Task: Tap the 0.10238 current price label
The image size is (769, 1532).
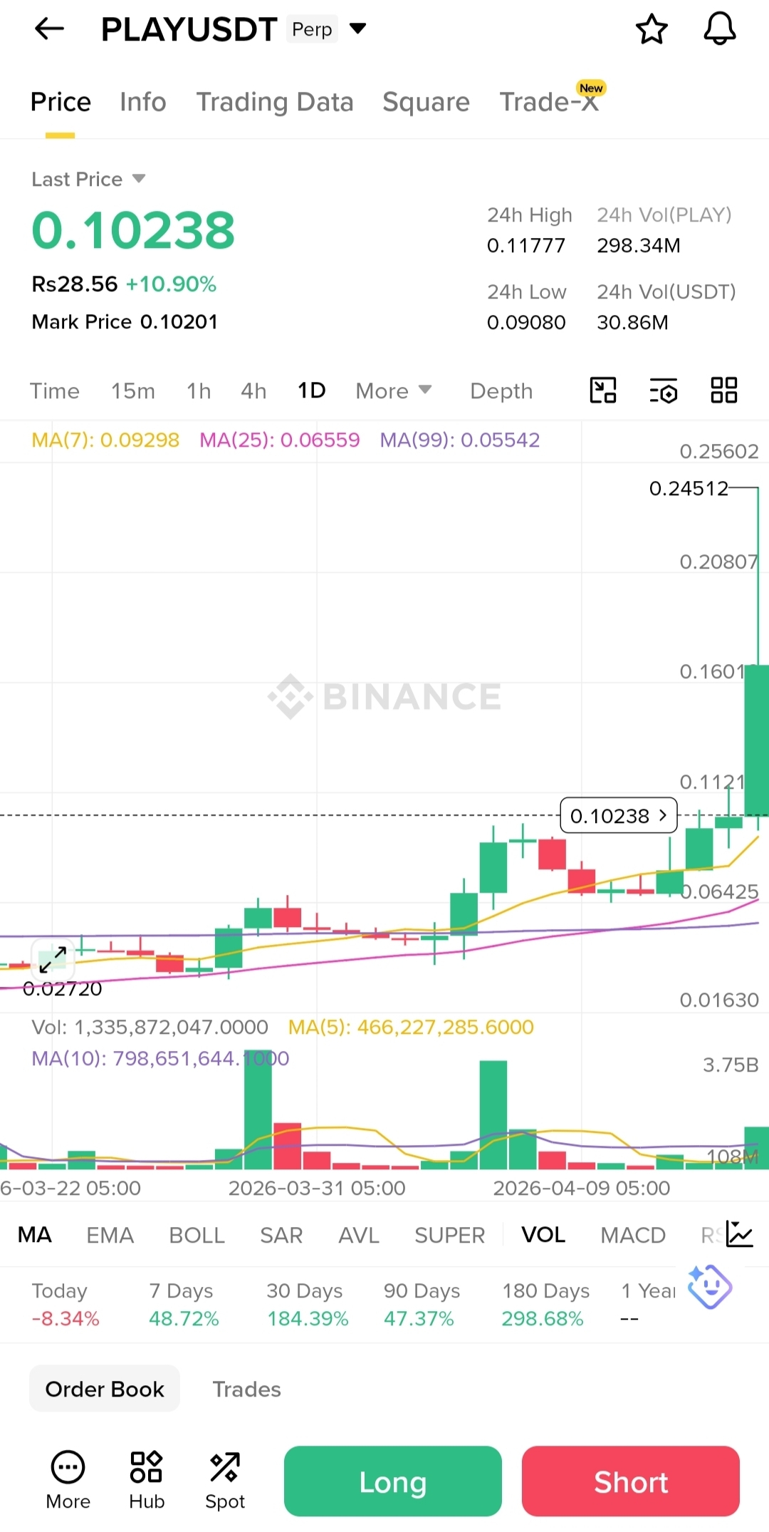Action: pyautogui.click(x=619, y=815)
